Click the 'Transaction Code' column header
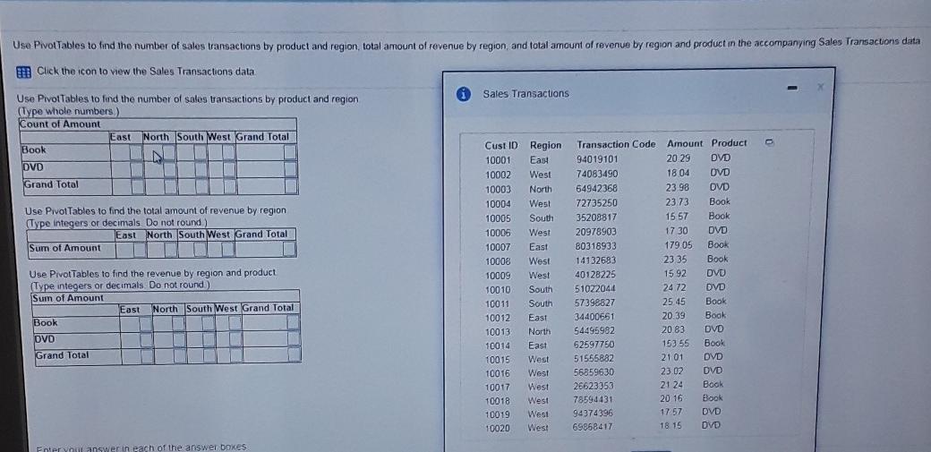Screen dimensions: 931x452 pos(616,144)
